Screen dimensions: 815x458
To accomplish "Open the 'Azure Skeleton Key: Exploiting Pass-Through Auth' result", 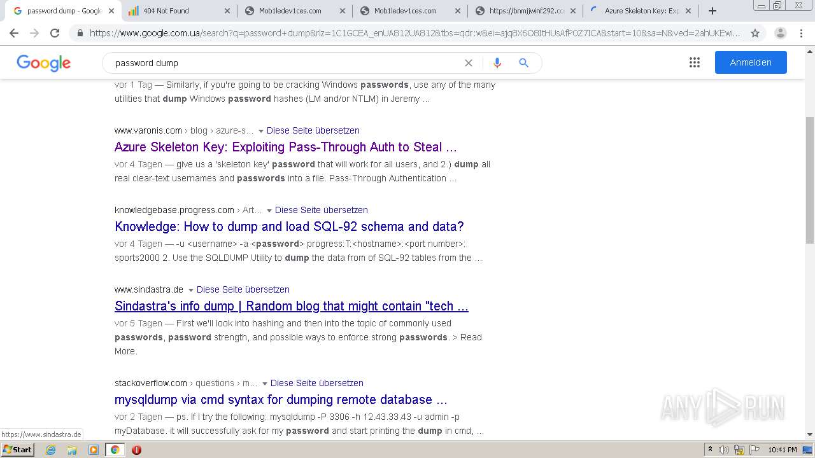I will click(286, 147).
